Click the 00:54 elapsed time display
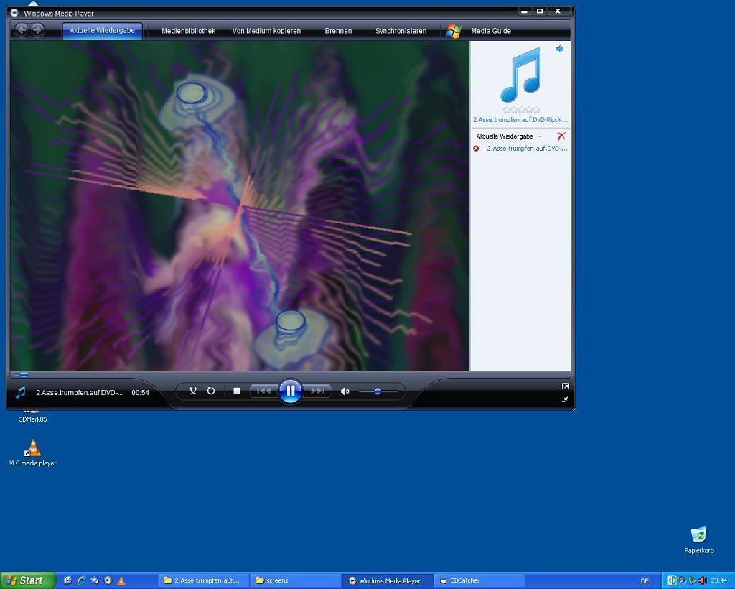Screen dimensions: 735x589 [x=140, y=393]
